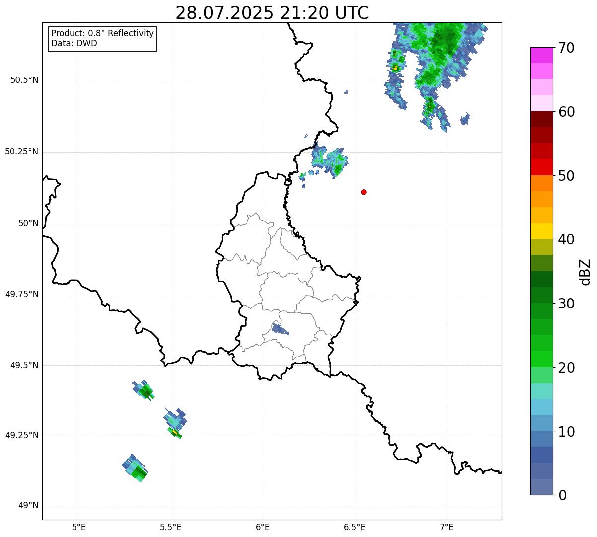This screenshot has width=597, height=537.
Task: Click the light blue colorbar segment above 10
Action: (x=541, y=423)
